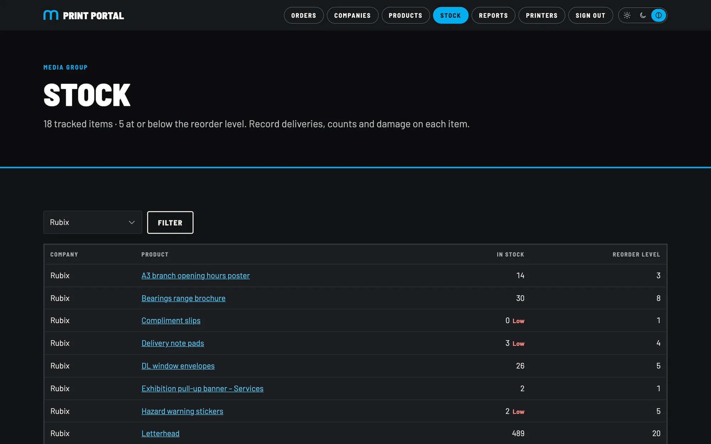Open the Orders page
This screenshot has width=711, height=444.
304,15
